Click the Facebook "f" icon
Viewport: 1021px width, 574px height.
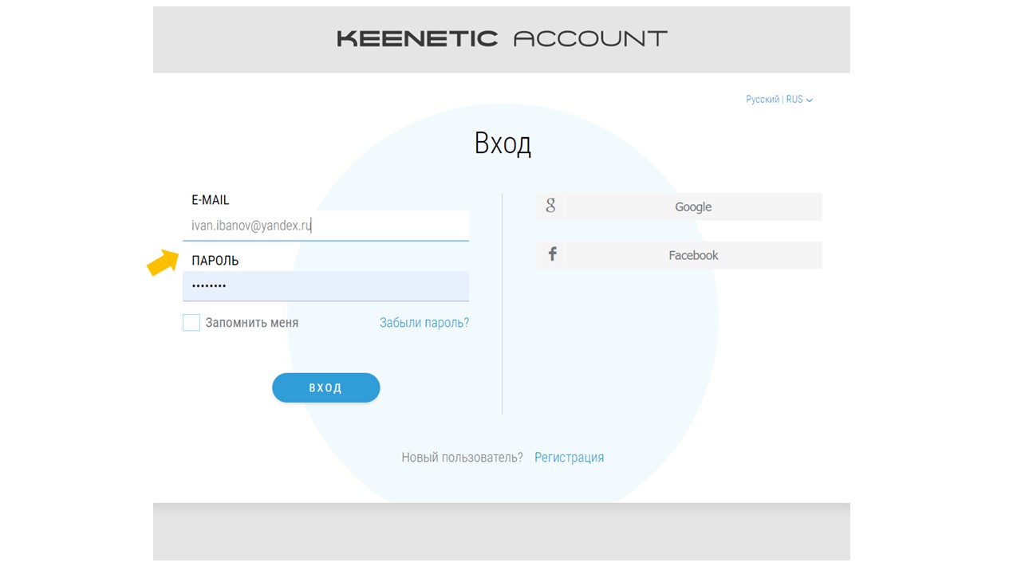(x=552, y=254)
